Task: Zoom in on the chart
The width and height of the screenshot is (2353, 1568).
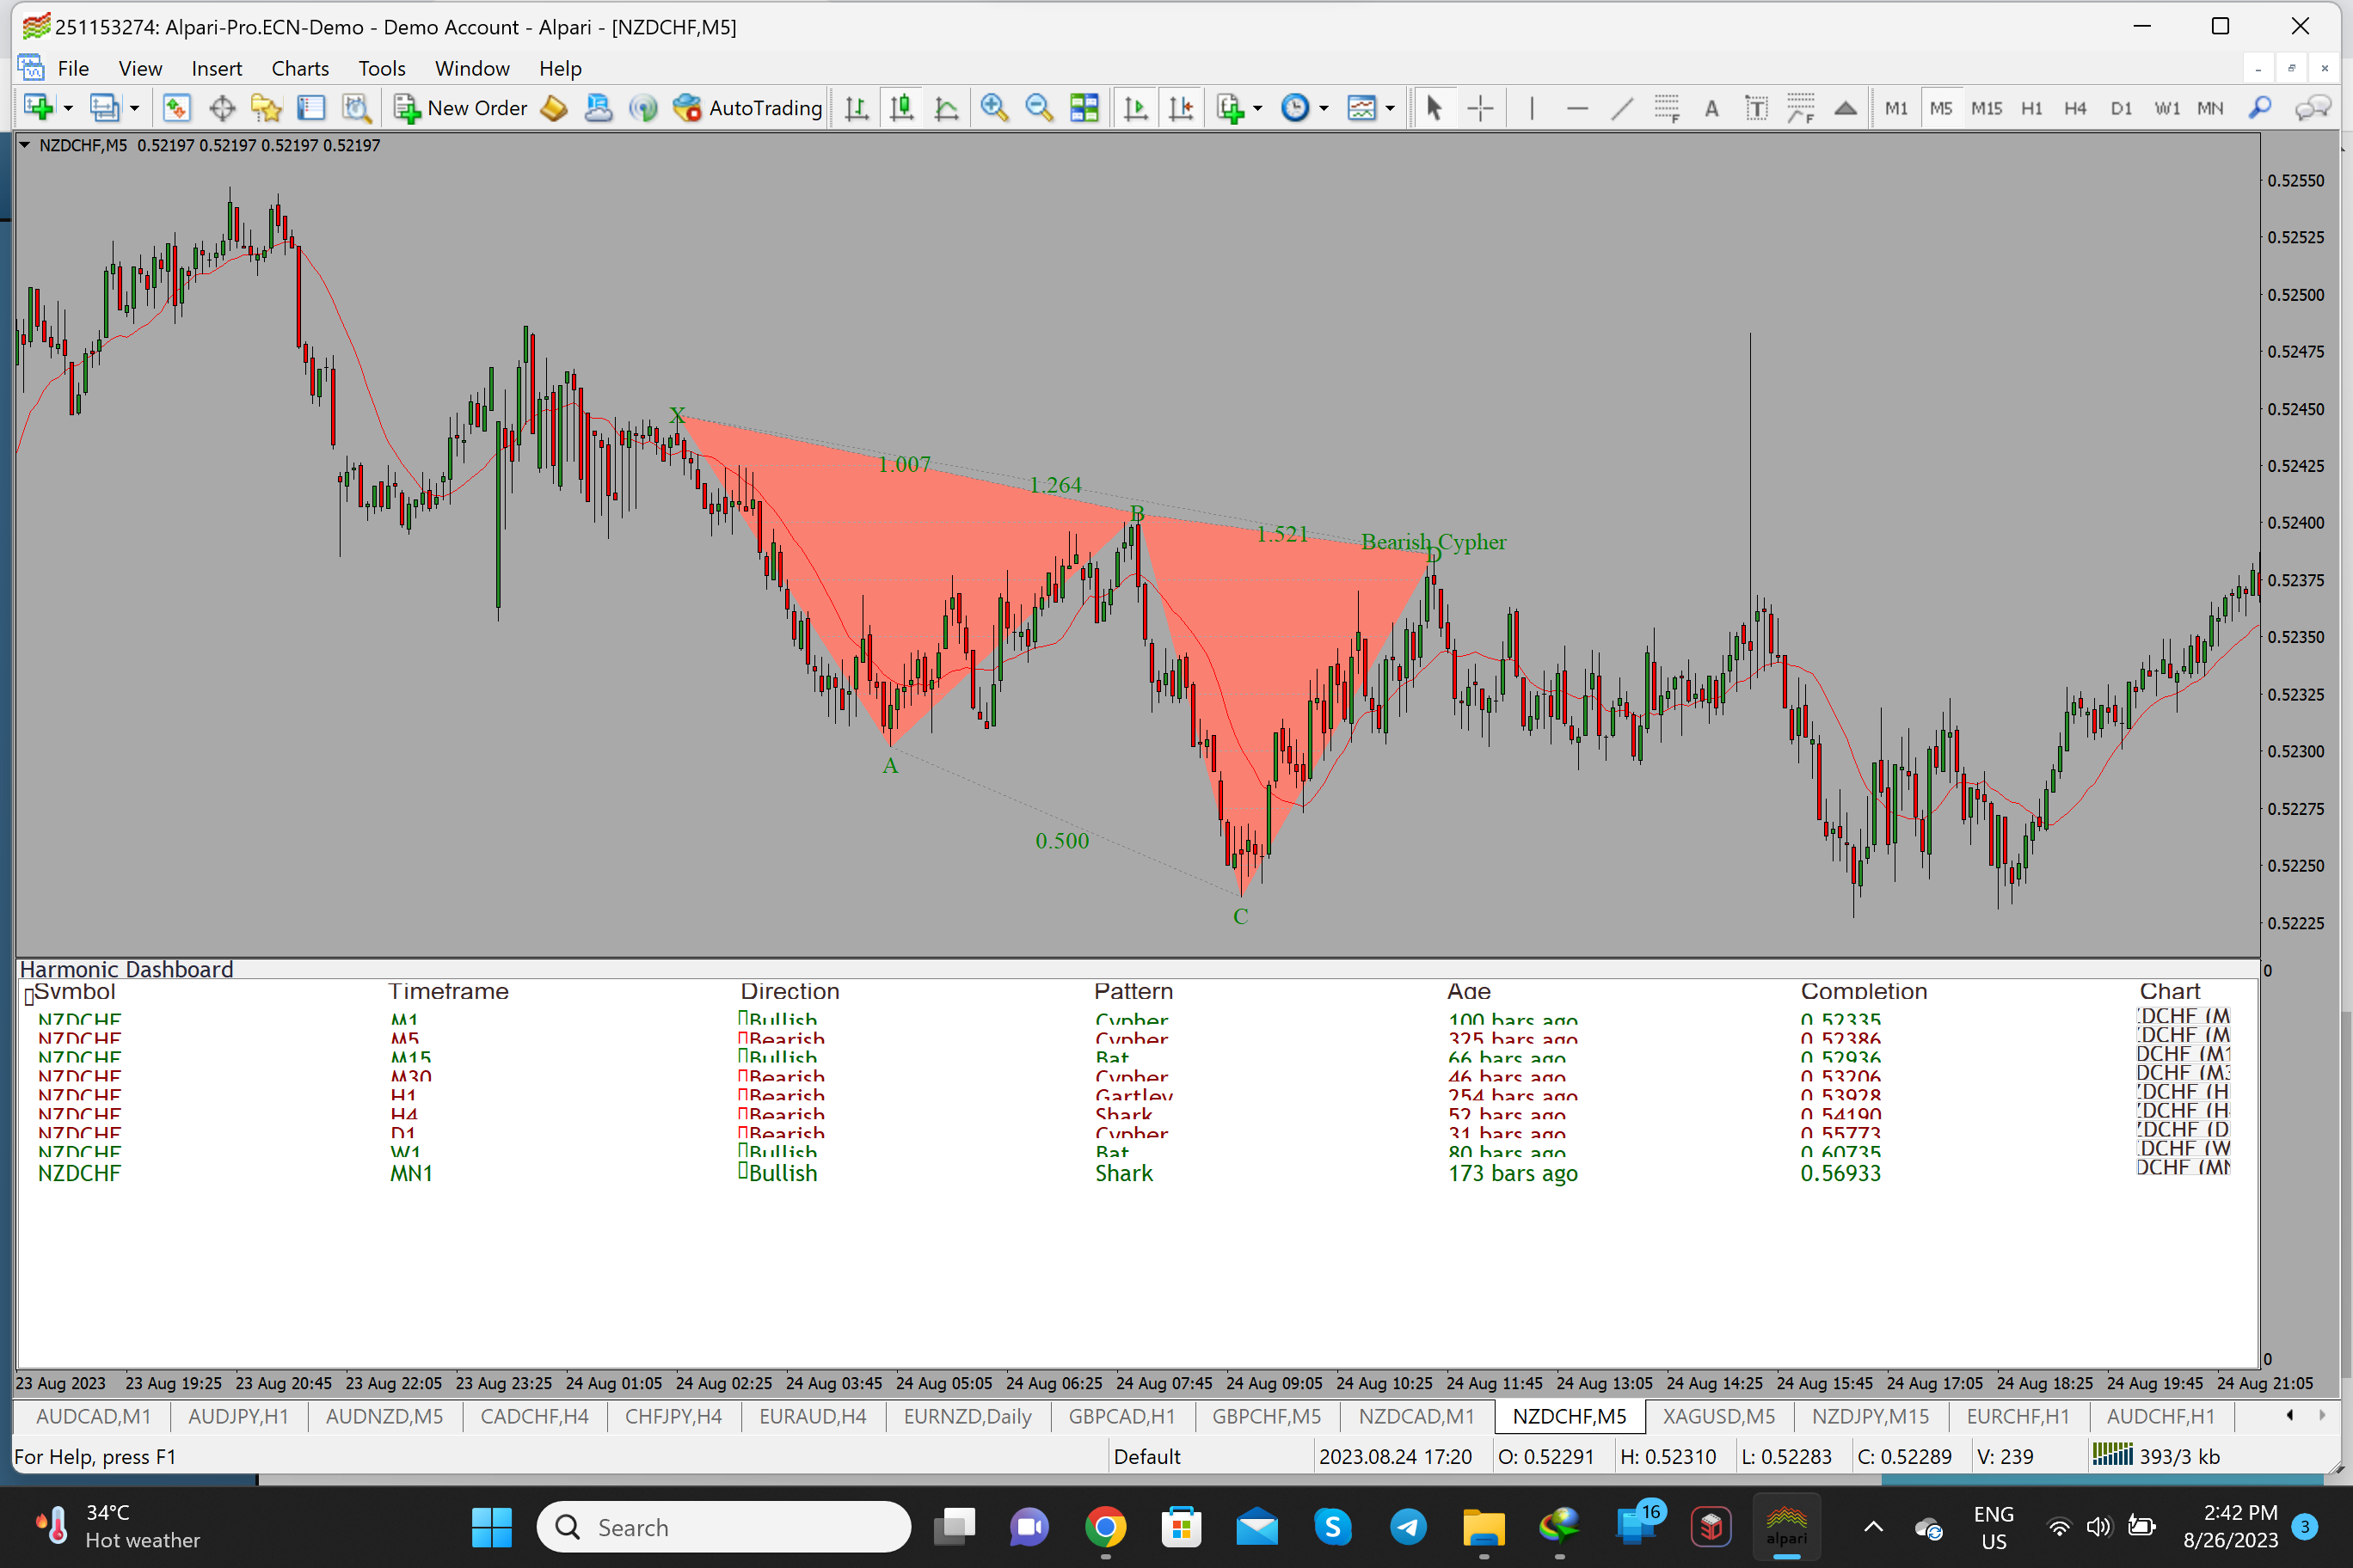Action: coord(994,108)
